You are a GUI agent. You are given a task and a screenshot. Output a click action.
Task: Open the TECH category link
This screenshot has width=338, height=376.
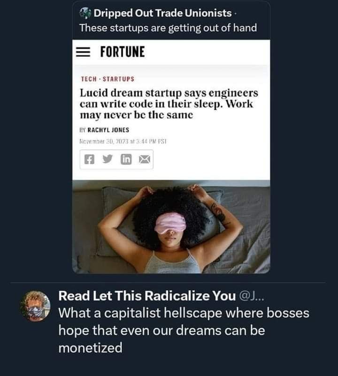coord(89,79)
